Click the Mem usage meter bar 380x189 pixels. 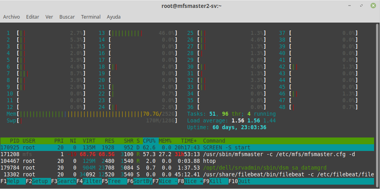92,114
